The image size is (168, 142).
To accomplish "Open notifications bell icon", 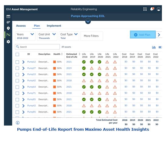I will (x=152, y=9).
